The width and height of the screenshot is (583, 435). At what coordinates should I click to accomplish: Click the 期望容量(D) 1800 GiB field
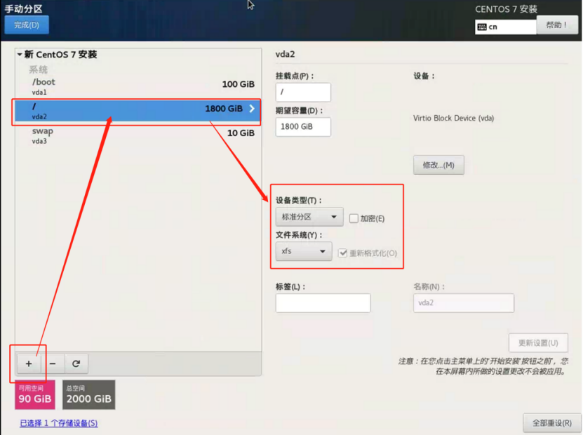pyautogui.click(x=303, y=127)
